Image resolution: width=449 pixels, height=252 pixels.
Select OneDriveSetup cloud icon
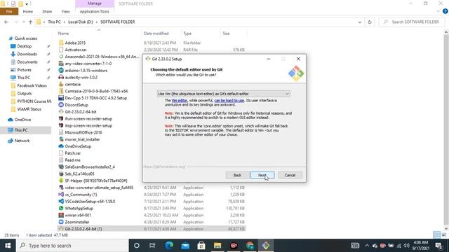(61, 146)
